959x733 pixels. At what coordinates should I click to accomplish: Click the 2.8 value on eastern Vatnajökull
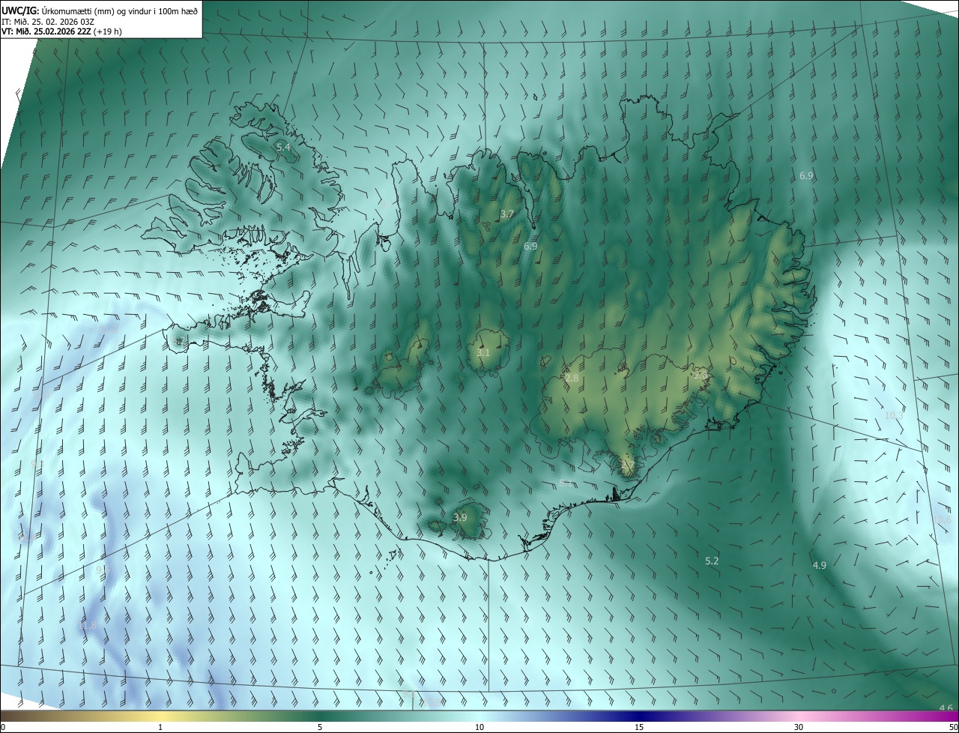coord(701,375)
